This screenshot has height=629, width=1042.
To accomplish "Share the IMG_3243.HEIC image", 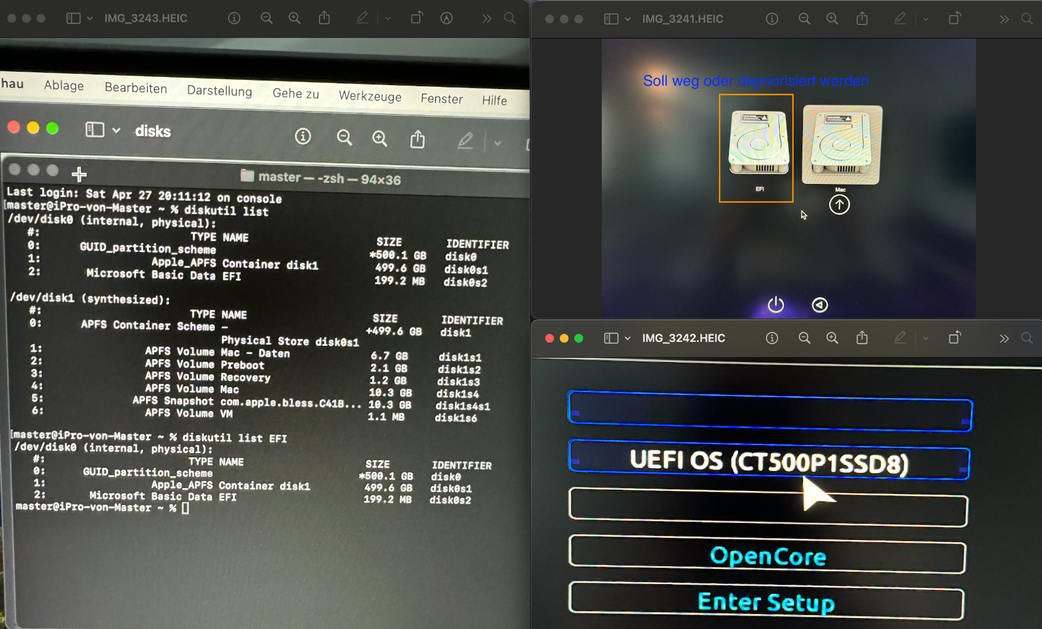I will [324, 18].
